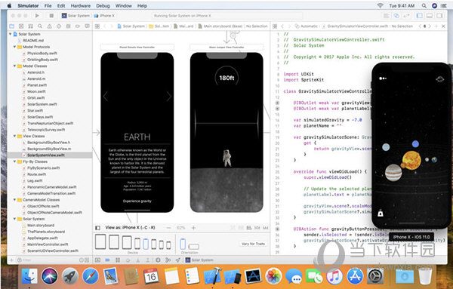Collapse the Solar System project root
The width and height of the screenshot is (453, 289).
pyautogui.click(x=11, y=34)
